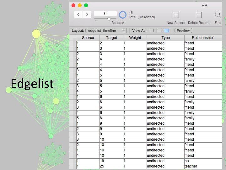
Task: Close the HP window with red button
Action: pos(73,5)
